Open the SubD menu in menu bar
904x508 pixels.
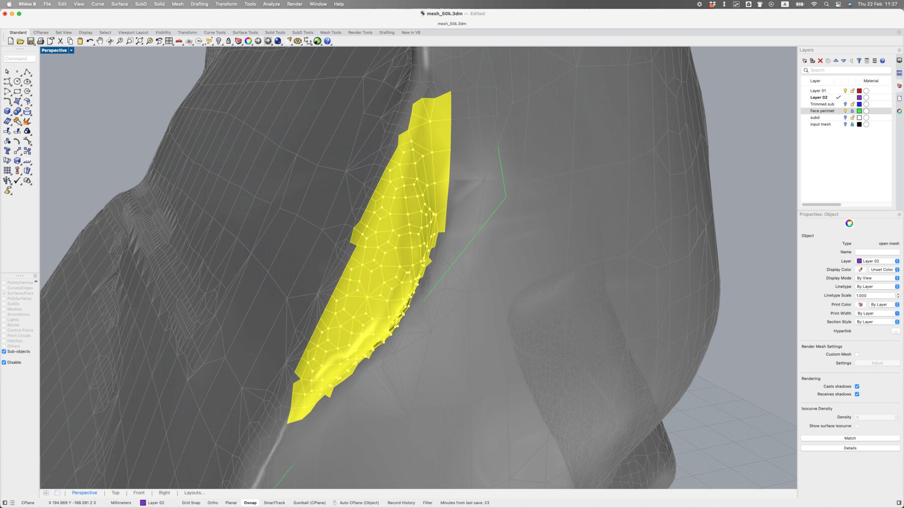click(x=141, y=4)
